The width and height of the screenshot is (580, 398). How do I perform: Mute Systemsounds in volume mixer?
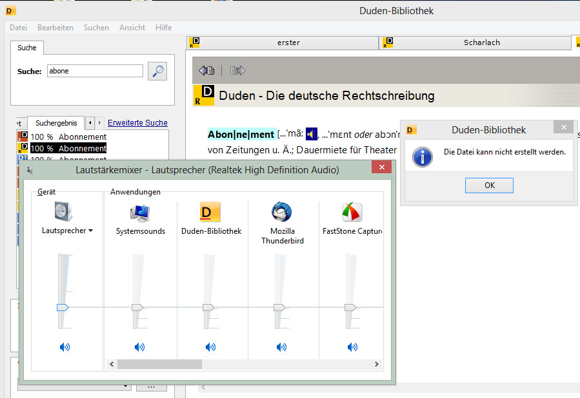pyautogui.click(x=139, y=346)
